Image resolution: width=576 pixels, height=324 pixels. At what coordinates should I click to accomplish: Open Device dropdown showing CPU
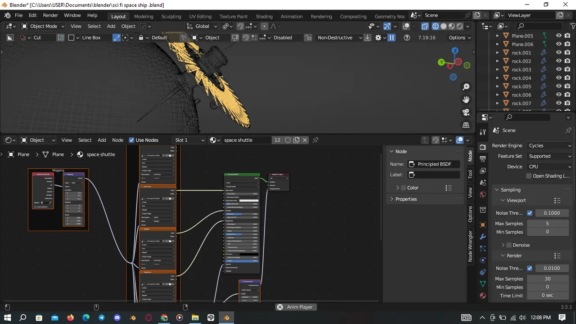point(549,166)
